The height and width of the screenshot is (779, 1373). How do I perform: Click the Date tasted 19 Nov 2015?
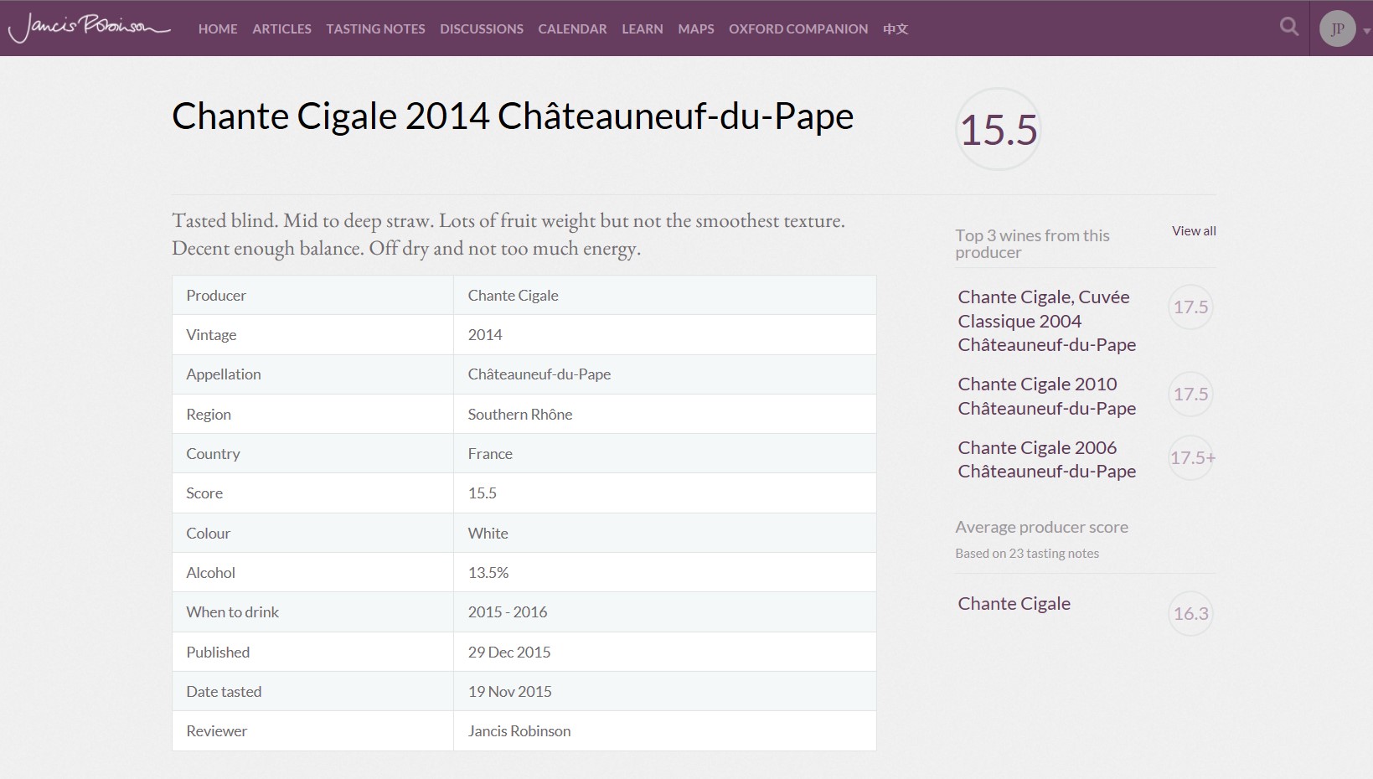coord(509,691)
